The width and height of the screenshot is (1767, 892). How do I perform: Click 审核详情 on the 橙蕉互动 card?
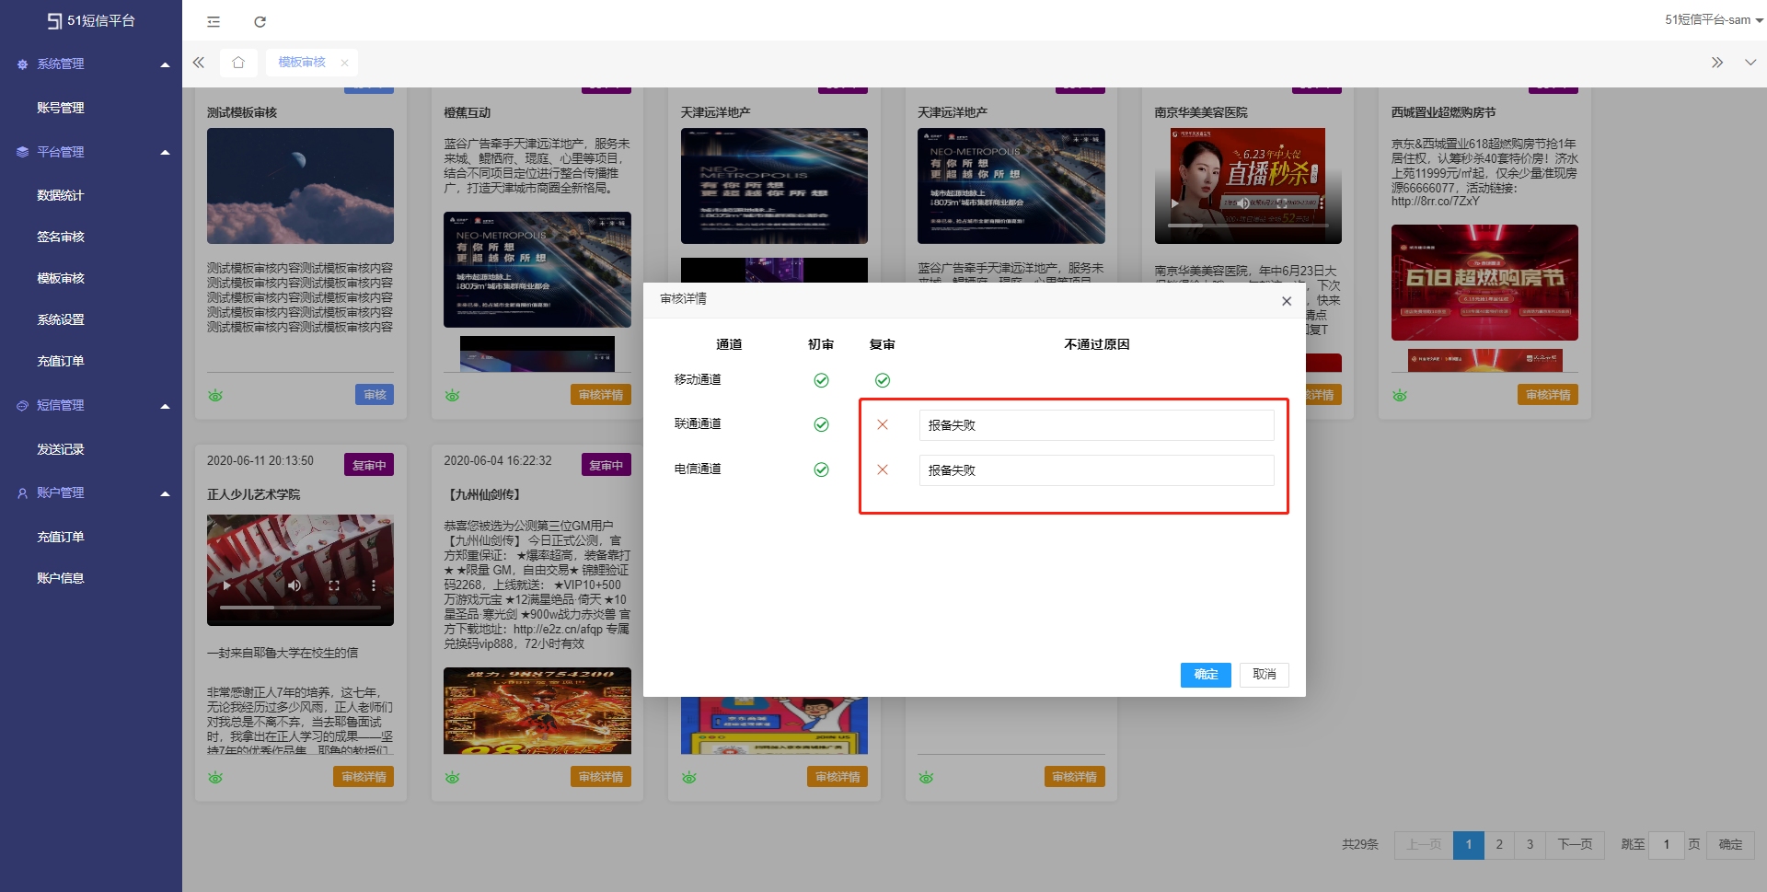click(601, 395)
